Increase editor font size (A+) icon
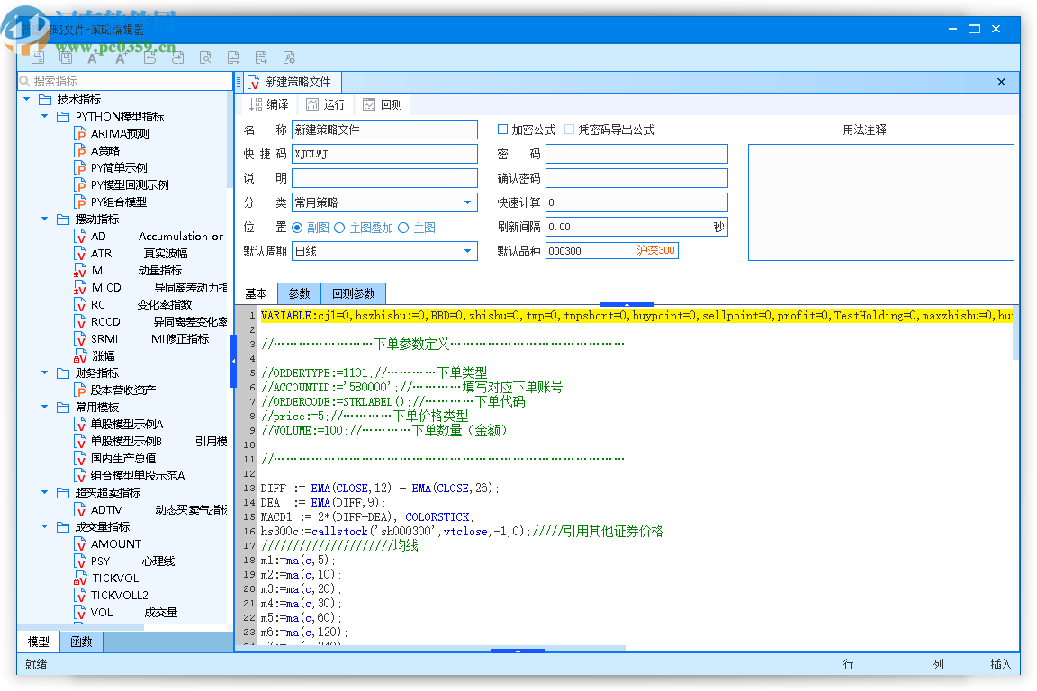This screenshot has height=691, width=1037. (121, 58)
